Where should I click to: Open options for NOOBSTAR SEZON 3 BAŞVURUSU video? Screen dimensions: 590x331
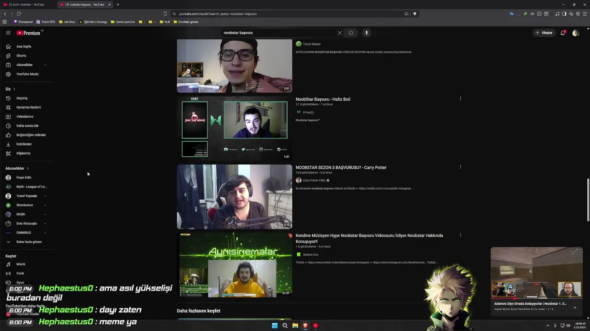tap(460, 167)
